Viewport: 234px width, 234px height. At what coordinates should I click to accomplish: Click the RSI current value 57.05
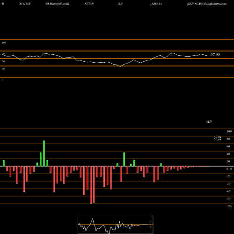tap(215, 55)
